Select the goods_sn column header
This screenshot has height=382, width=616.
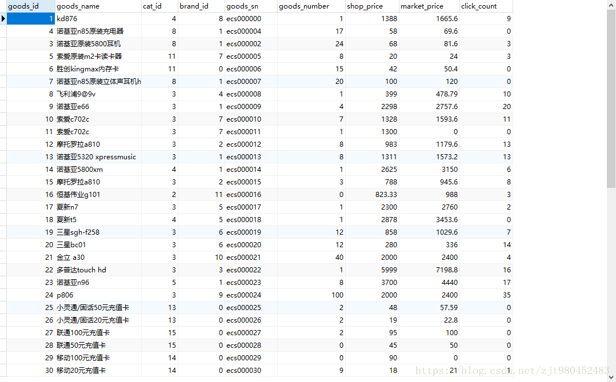click(251, 6)
